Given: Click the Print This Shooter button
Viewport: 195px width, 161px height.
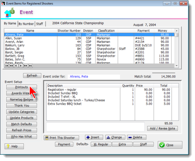Looking at the screenshot, I should 61,138.
